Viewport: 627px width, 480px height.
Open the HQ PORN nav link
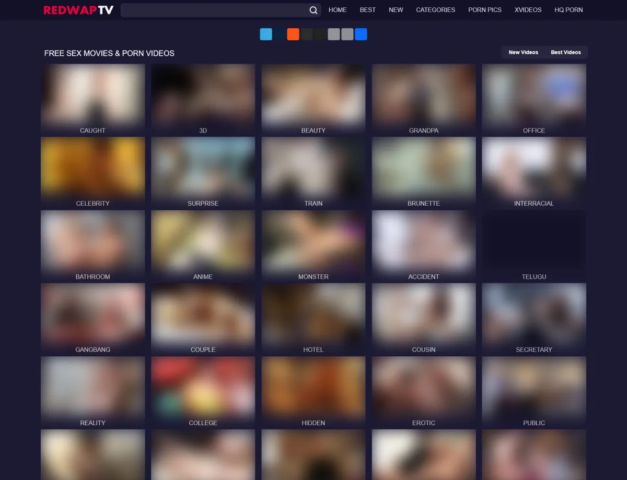(568, 10)
